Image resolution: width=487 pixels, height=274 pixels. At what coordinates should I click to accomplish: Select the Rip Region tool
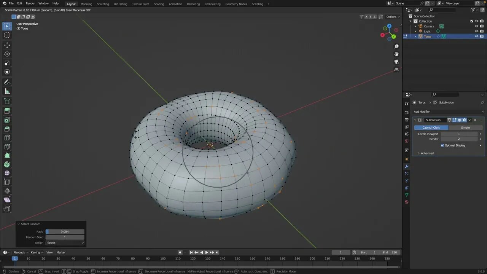[7, 209]
